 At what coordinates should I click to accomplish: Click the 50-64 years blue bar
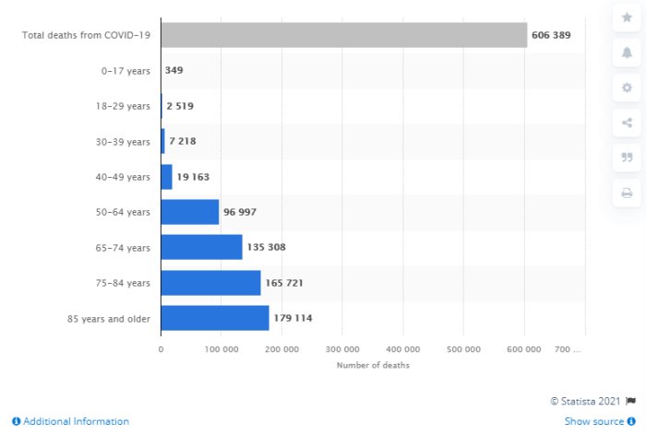tap(190, 212)
